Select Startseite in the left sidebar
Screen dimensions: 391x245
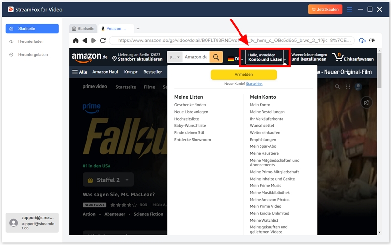point(32,29)
